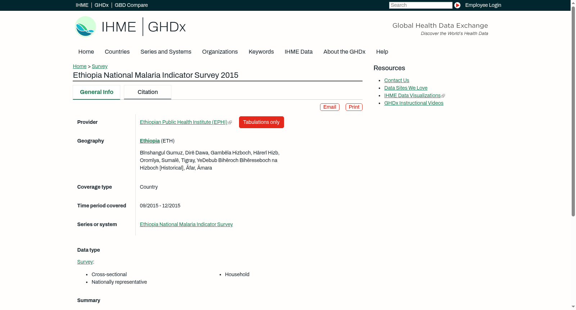
Task: Click Survey in the breadcrumb
Action: pos(100,66)
